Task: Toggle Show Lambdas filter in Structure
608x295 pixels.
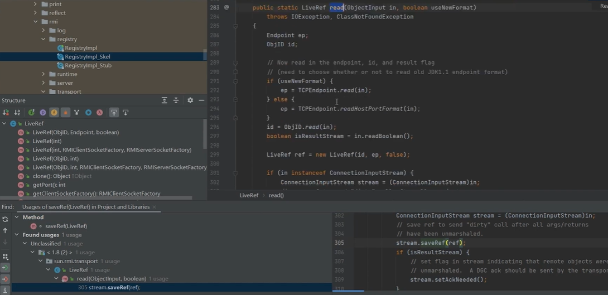Action: pos(100,113)
